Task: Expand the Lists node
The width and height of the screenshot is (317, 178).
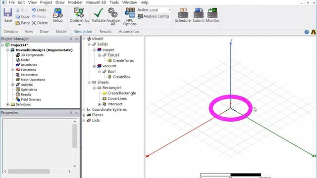Action: (84, 121)
